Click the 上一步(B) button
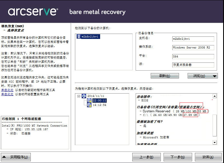 click(x=147, y=157)
